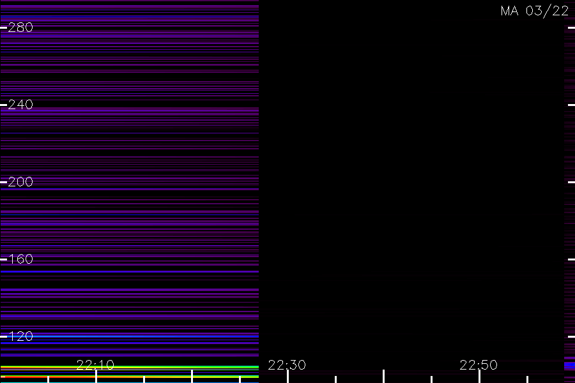
Task: Select the 280 frequency axis label
Action: [20, 27]
